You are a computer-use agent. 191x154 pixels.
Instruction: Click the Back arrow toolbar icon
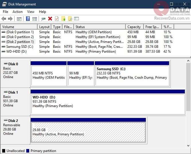click(4, 19)
